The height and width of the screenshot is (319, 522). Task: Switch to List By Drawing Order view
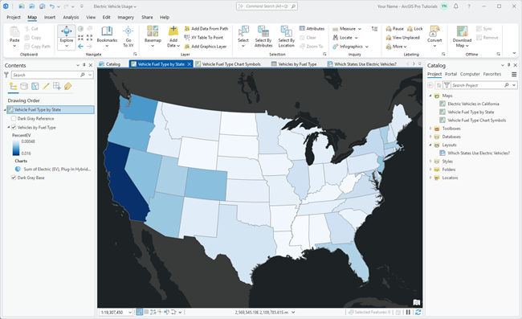point(14,87)
